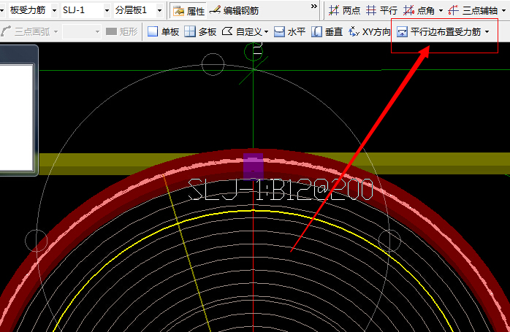Open the 点角 dropdown arrow
510x332 pixels.
click(441, 11)
